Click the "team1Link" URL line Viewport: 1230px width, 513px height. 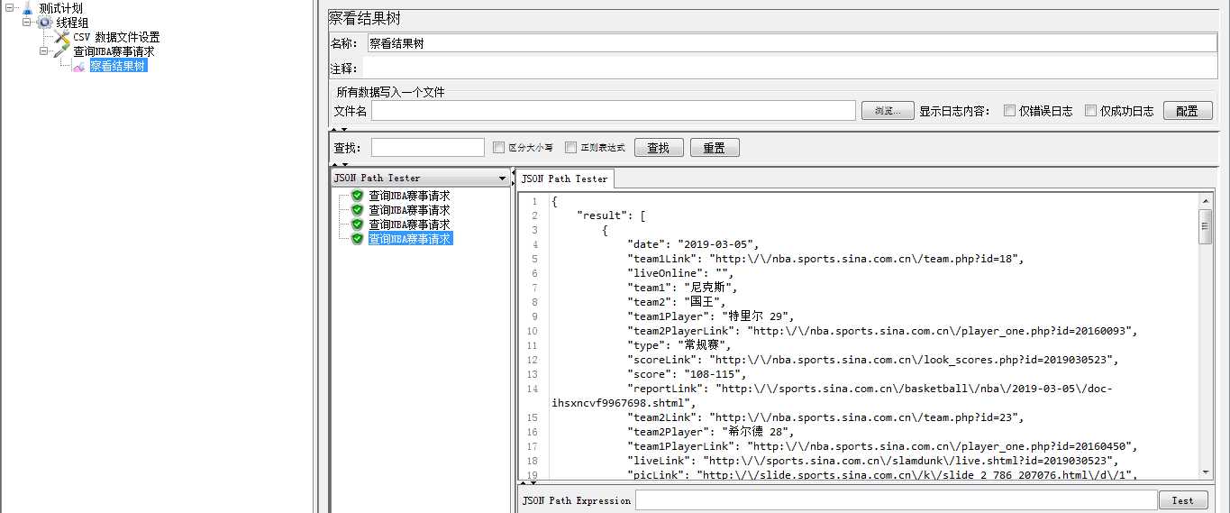click(x=825, y=259)
